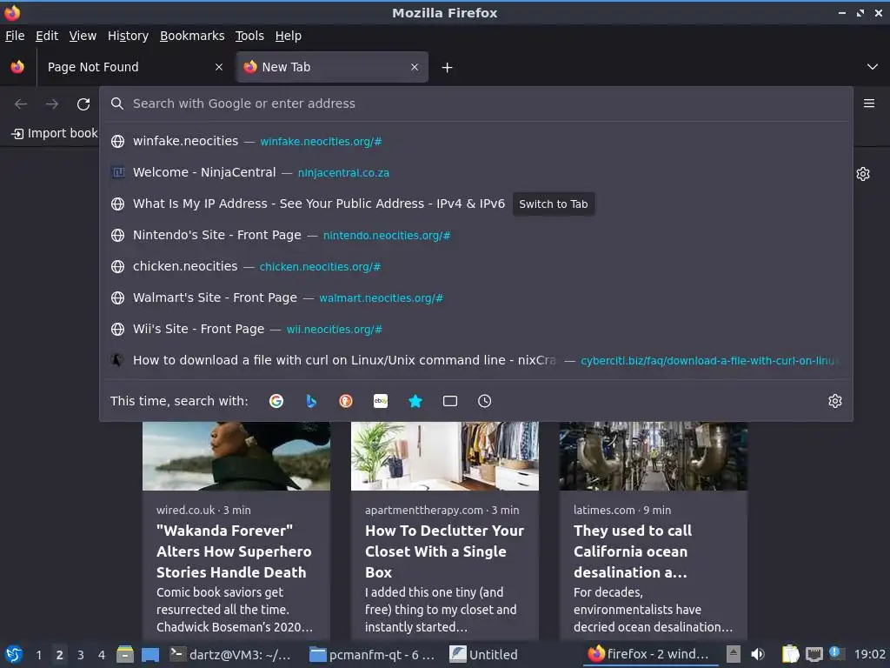Open file manager taskbar launcher icon
This screenshot has height=668, width=890.
pyautogui.click(x=125, y=654)
